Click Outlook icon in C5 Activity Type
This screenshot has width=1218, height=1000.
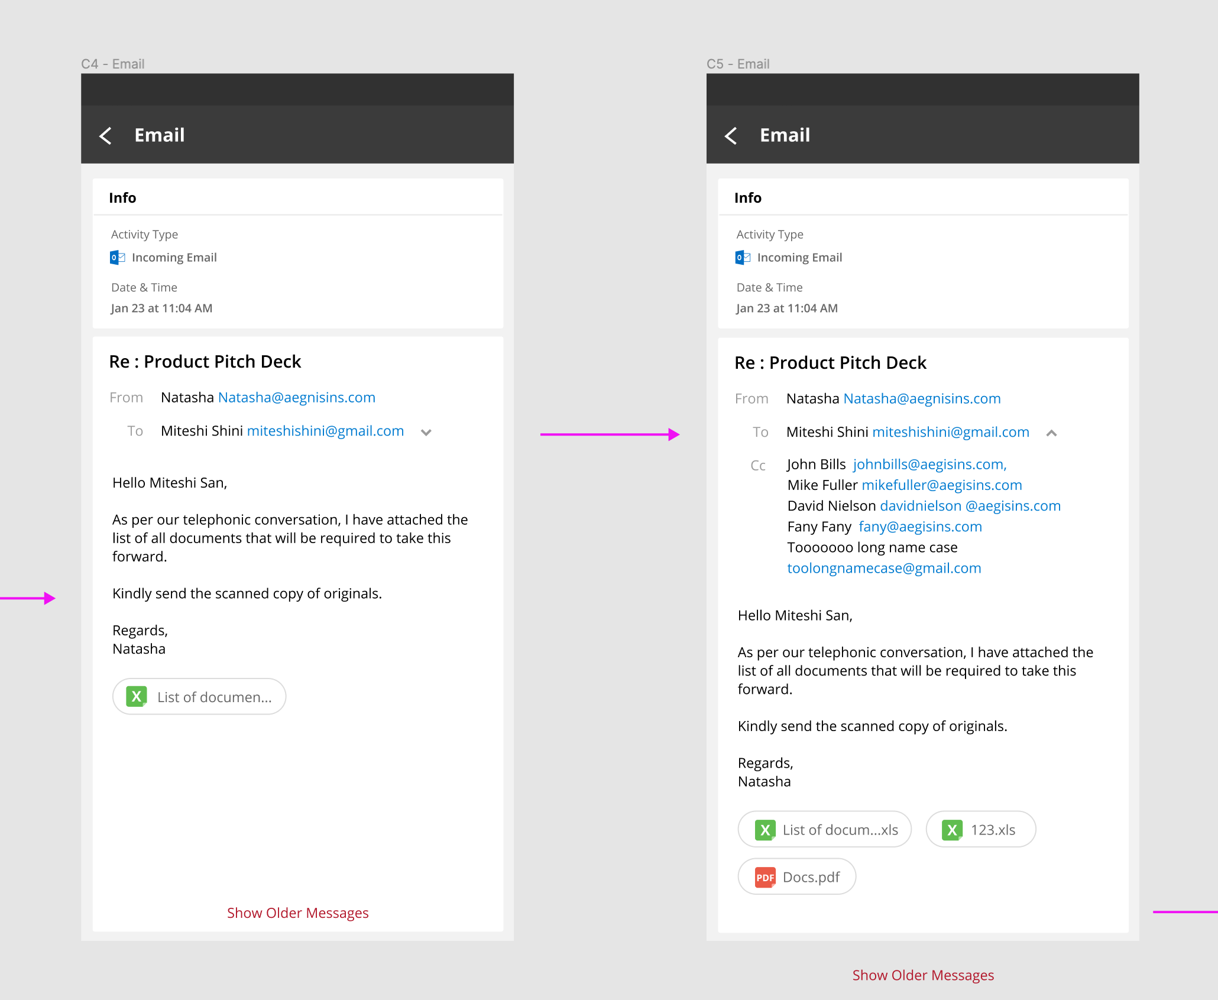click(743, 258)
